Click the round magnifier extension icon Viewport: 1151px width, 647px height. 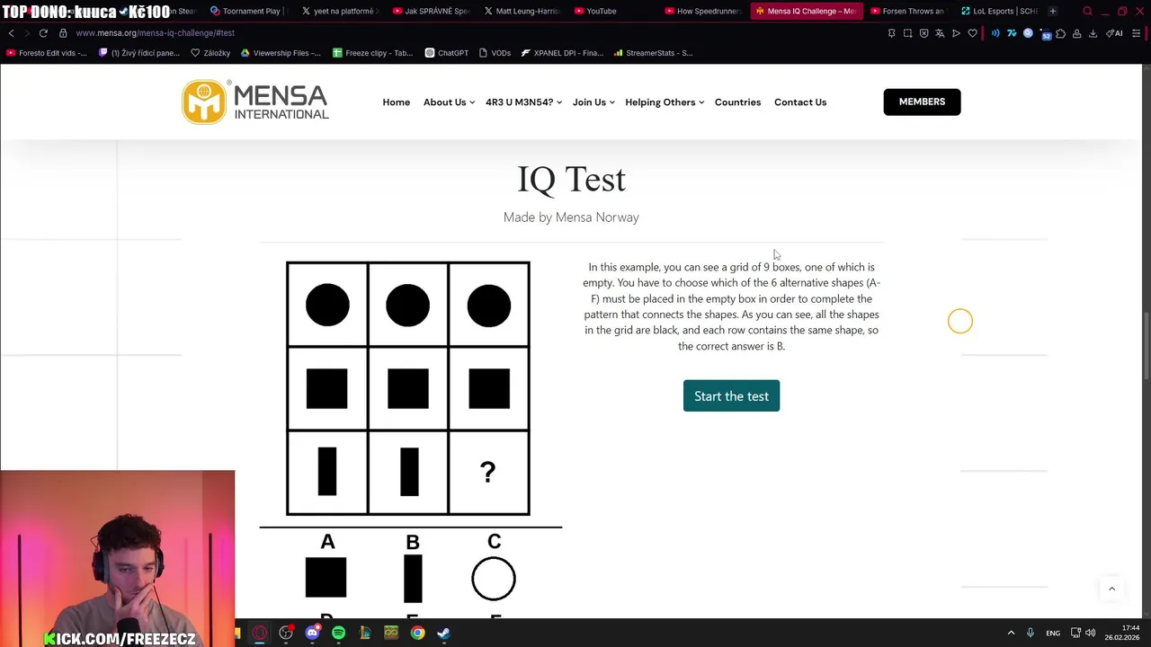coord(1028,33)
